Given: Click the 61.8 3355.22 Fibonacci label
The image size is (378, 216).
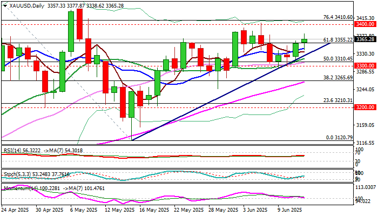Looking at the screenshot, I should pos(337,39).
